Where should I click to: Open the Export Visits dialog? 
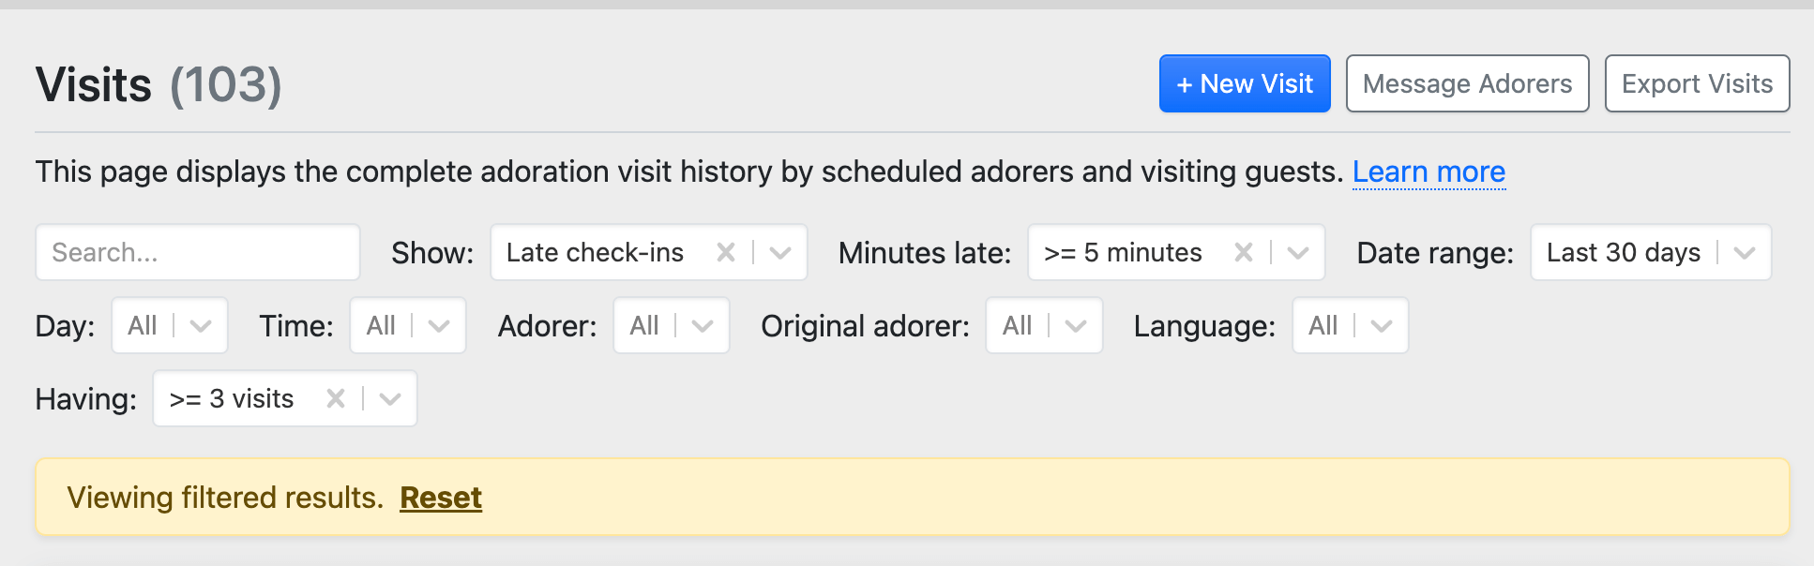pyautogui.click(x=1696, y=83)
